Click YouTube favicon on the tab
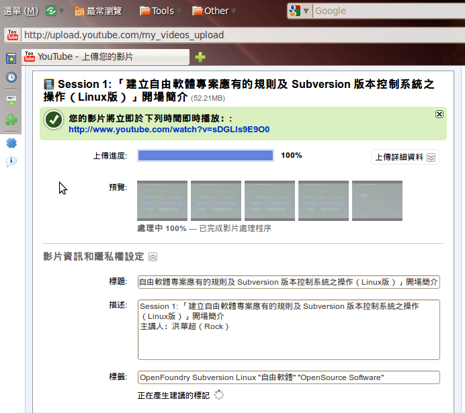The height and width of the screenshot is (413, 465). [x=30, y=56]
